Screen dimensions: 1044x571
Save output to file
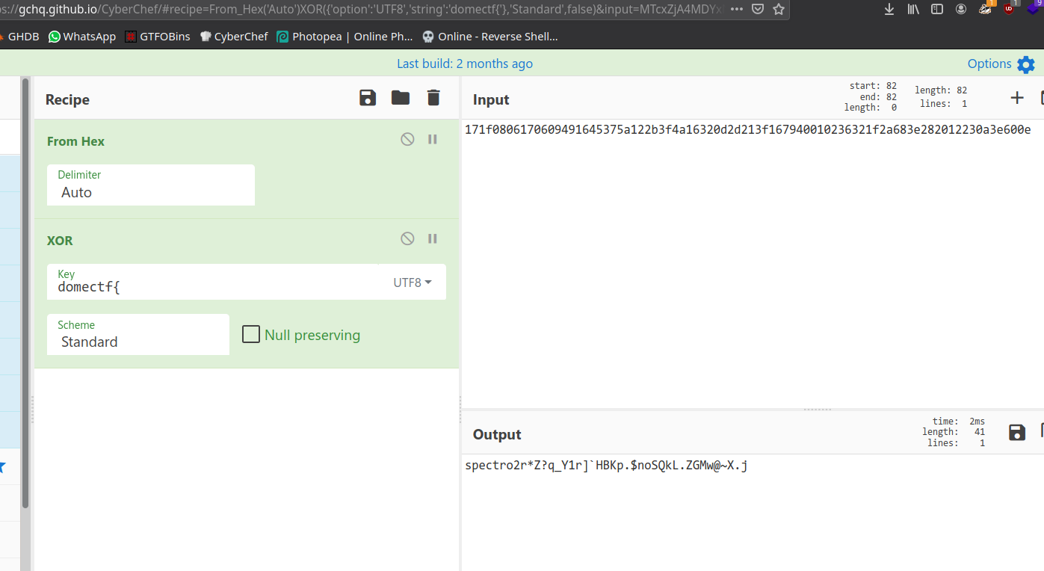coord(1017,433)
